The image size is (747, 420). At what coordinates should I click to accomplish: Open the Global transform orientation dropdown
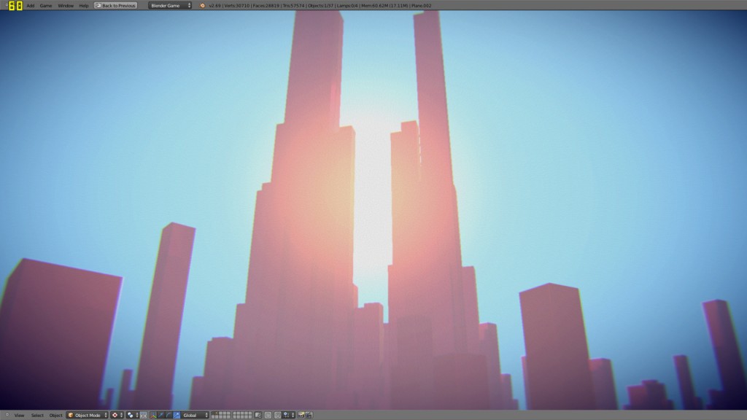coord(193,414)
